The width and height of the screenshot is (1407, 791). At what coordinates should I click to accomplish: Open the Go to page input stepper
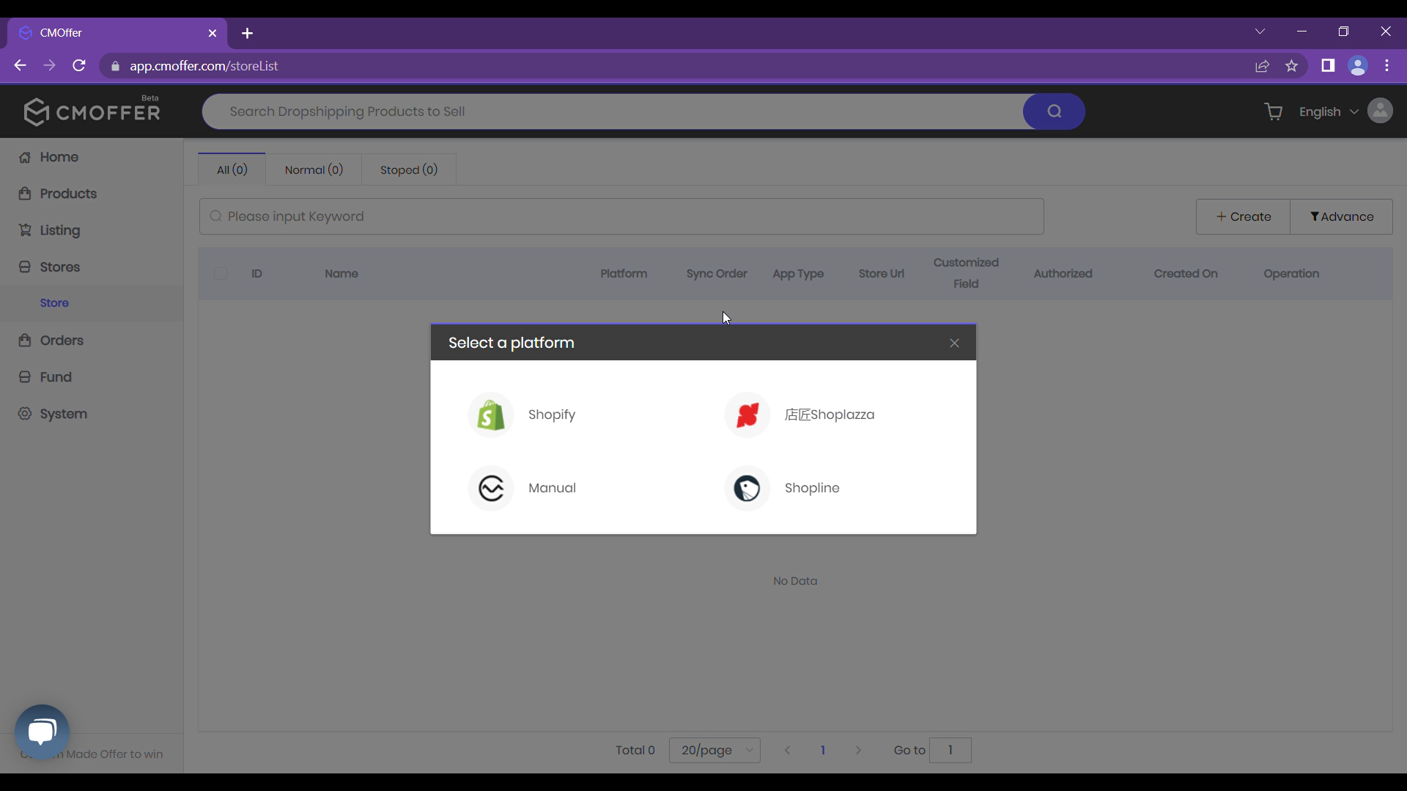tap(950, 751)
